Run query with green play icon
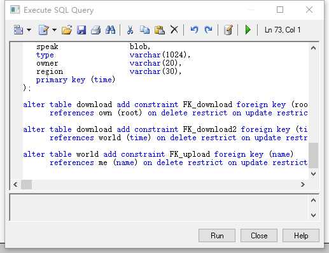329x253 pixels. click(248, 30)
